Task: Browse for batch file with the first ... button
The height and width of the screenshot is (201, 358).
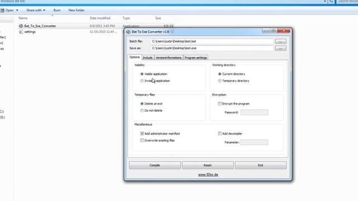Action: [280, 41]
